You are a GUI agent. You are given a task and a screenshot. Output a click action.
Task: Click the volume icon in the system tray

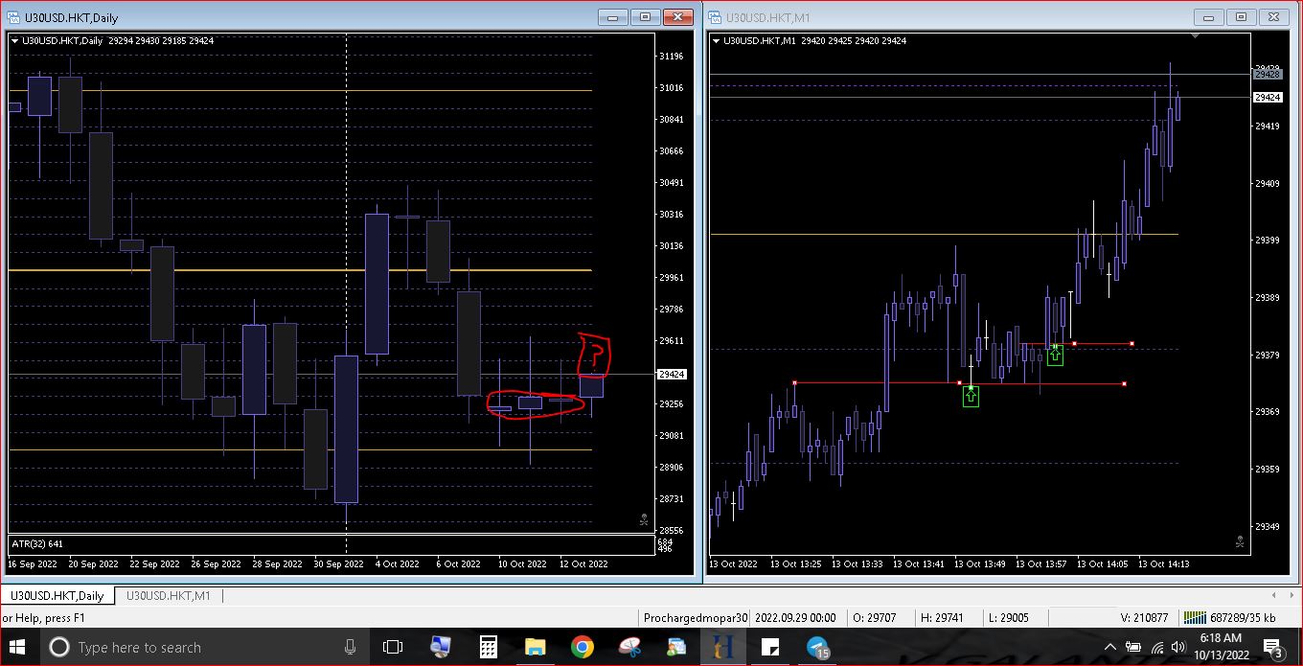point(1178,647)
